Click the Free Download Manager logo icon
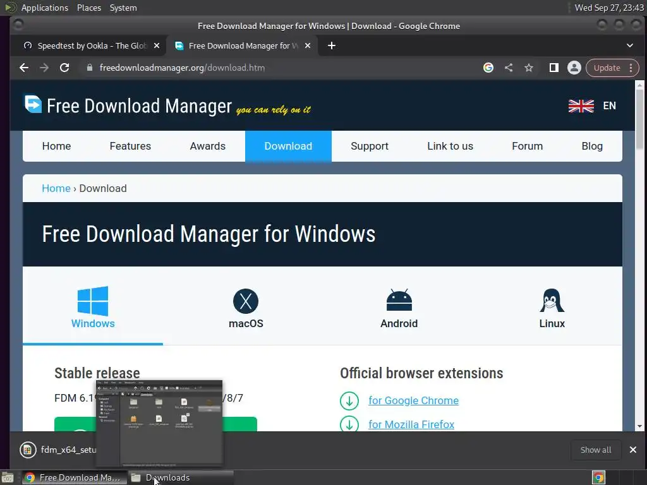 pyautogui.click(x=33, y=104)
